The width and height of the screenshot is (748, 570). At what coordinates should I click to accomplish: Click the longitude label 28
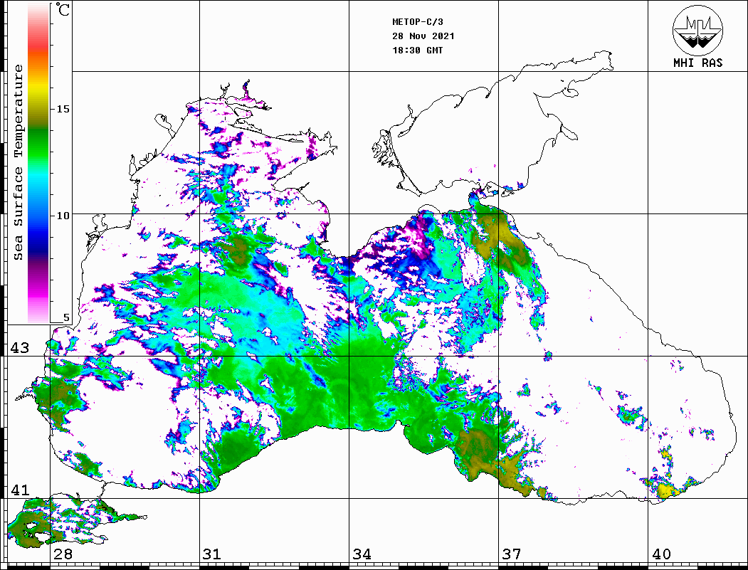pos(63,554)
